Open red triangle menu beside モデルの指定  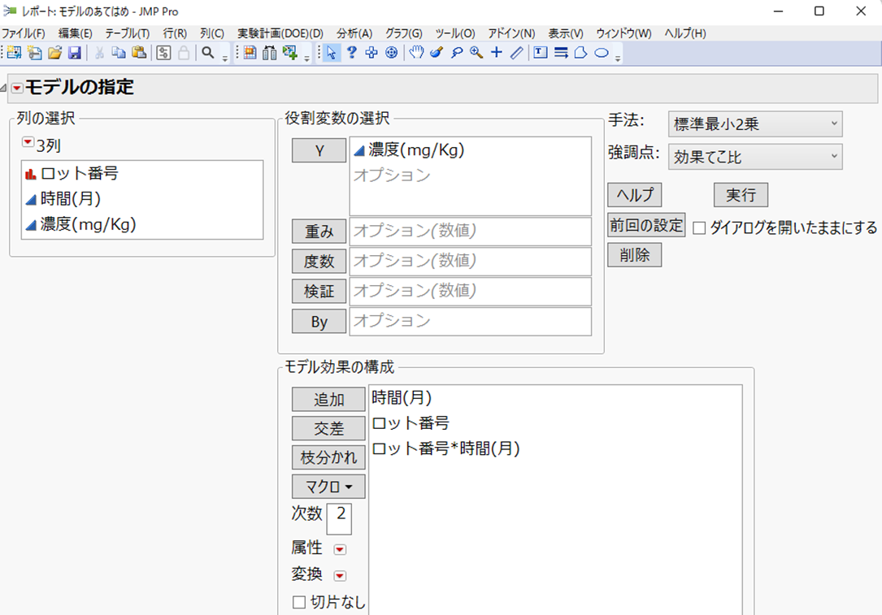17,88
